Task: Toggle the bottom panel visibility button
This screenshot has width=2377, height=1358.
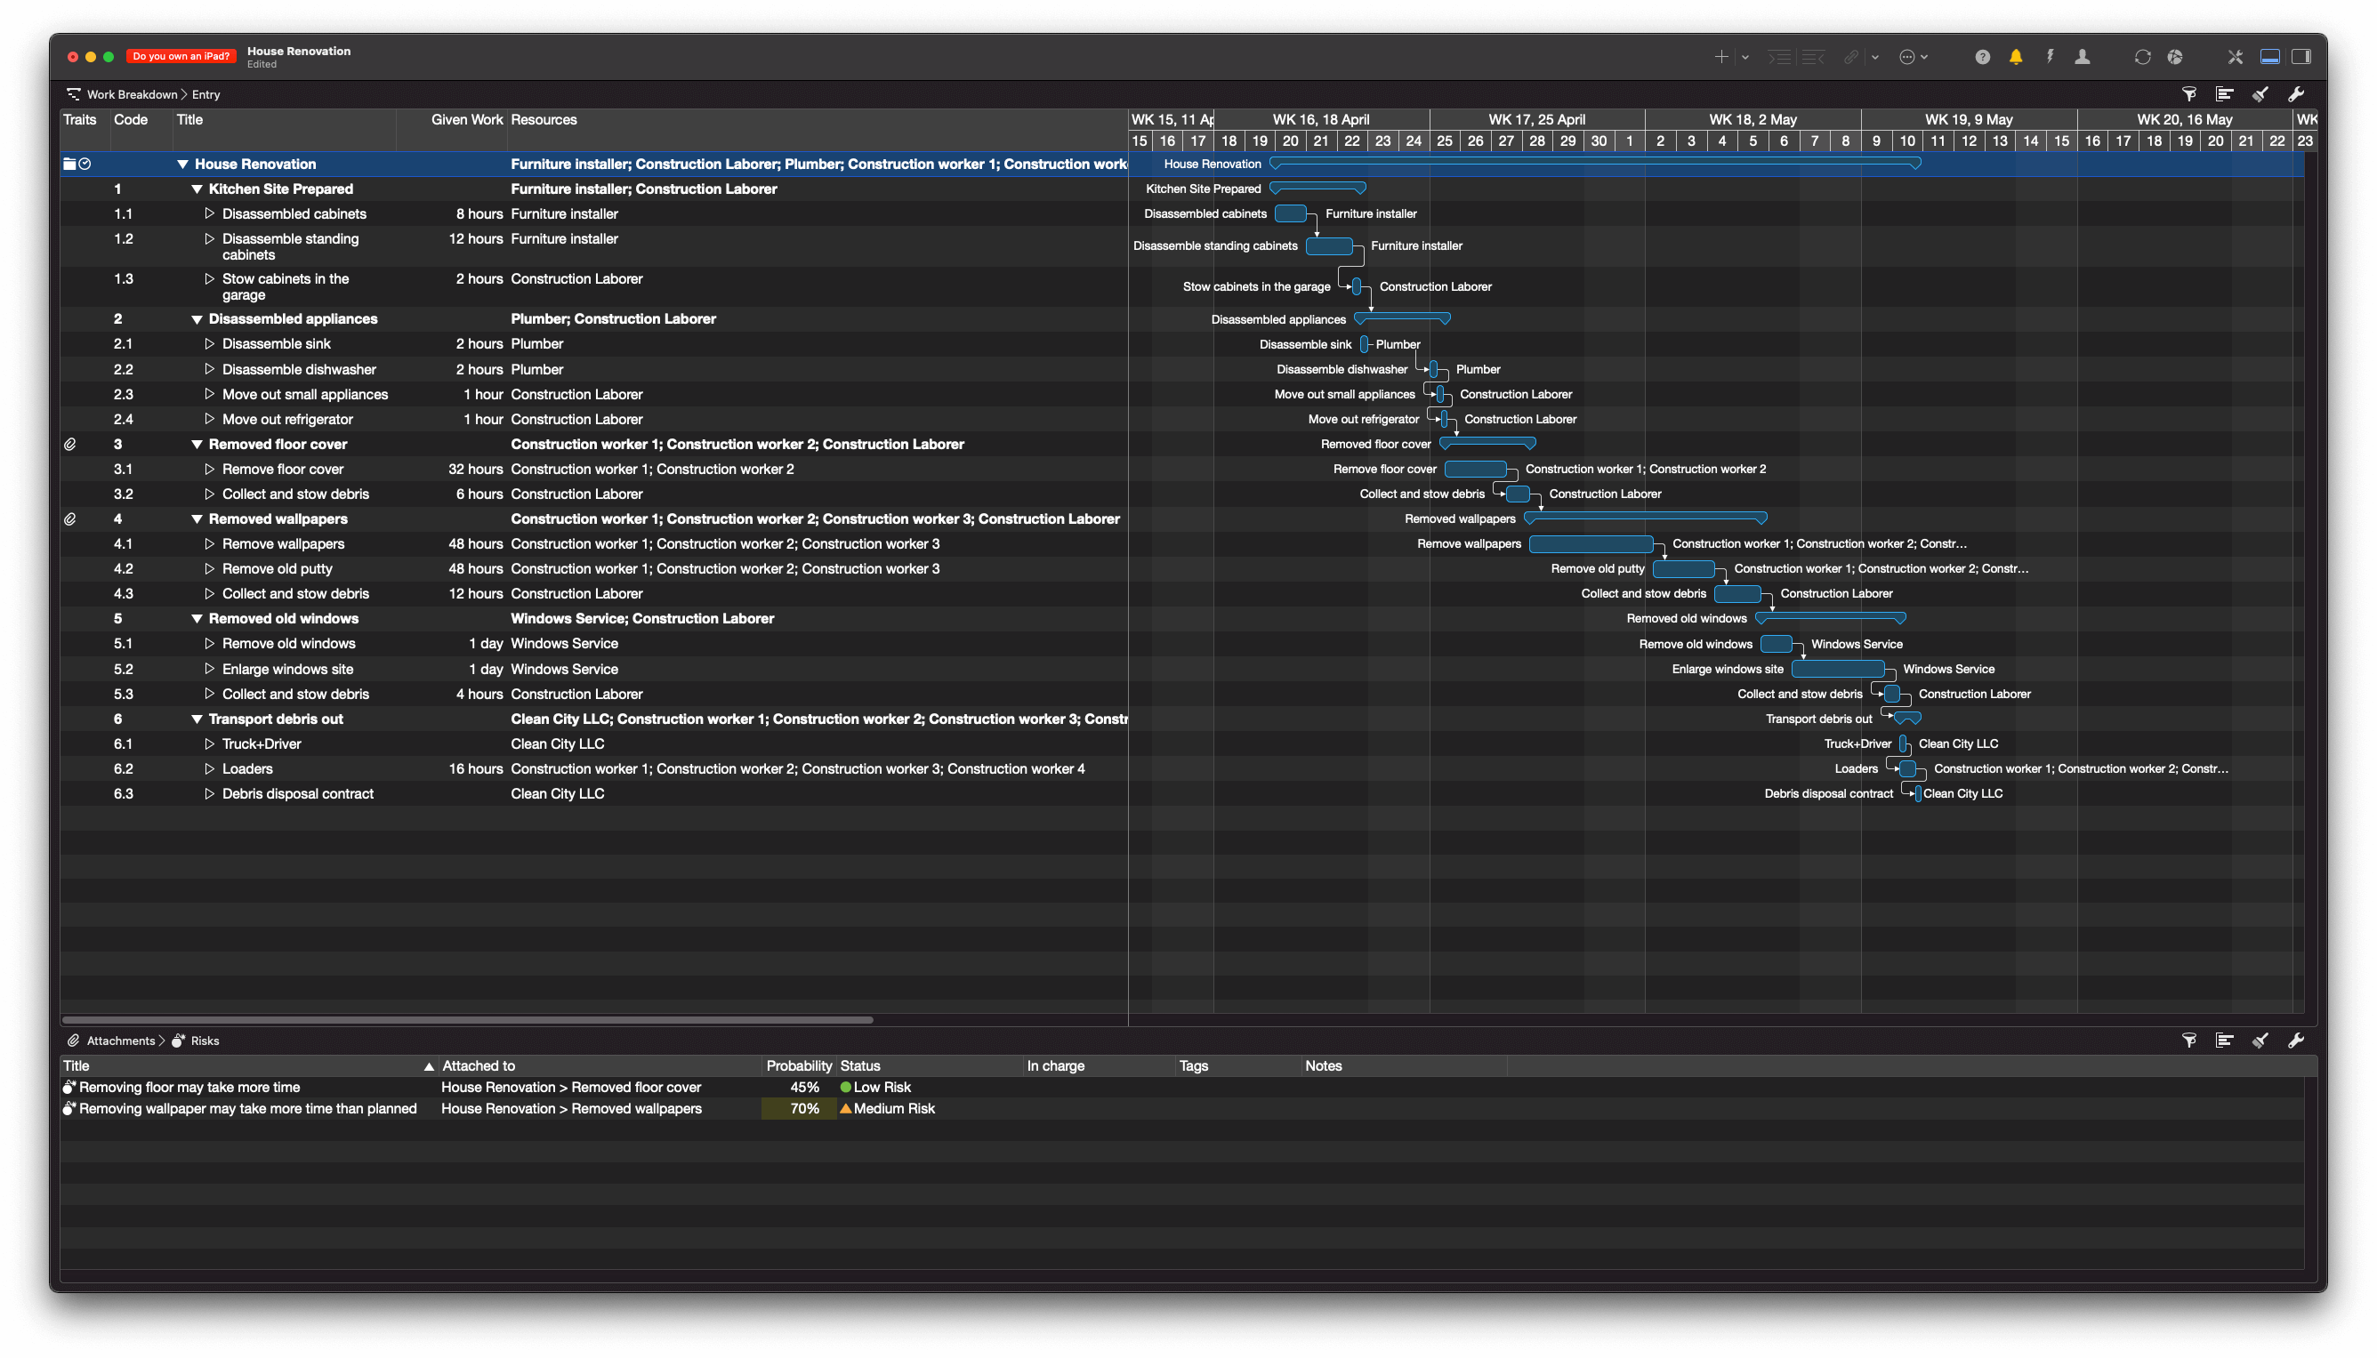Action: click(2269, 57)
